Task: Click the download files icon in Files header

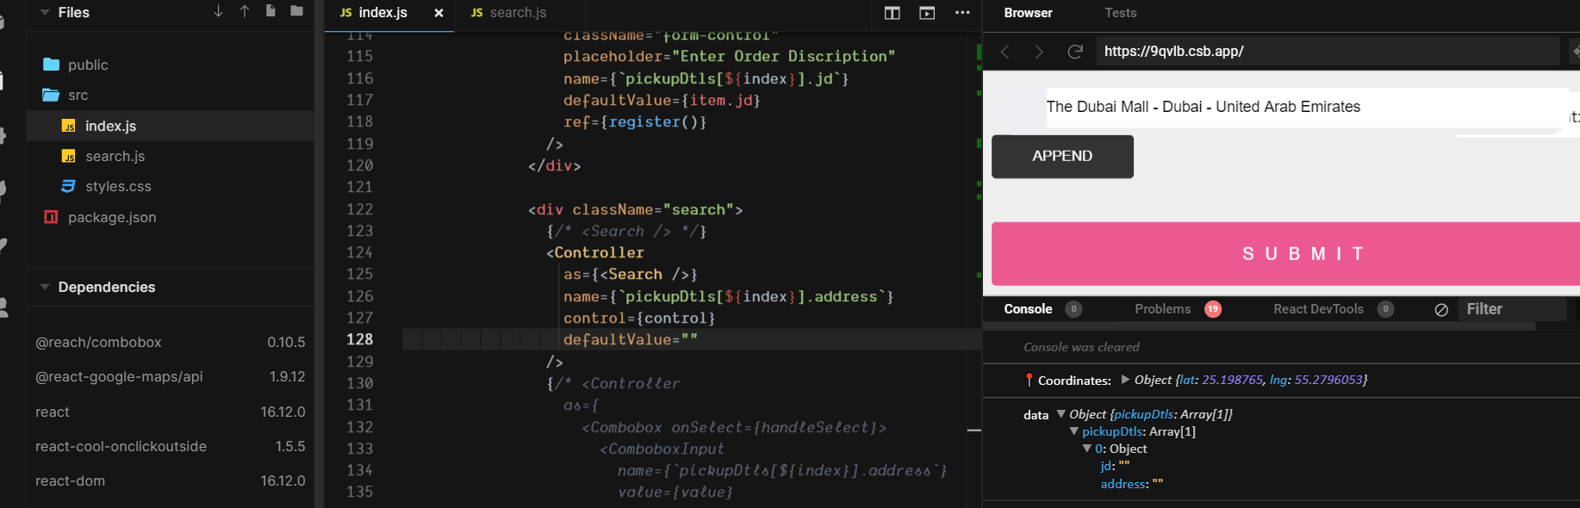Action: (x=219, y=11)
